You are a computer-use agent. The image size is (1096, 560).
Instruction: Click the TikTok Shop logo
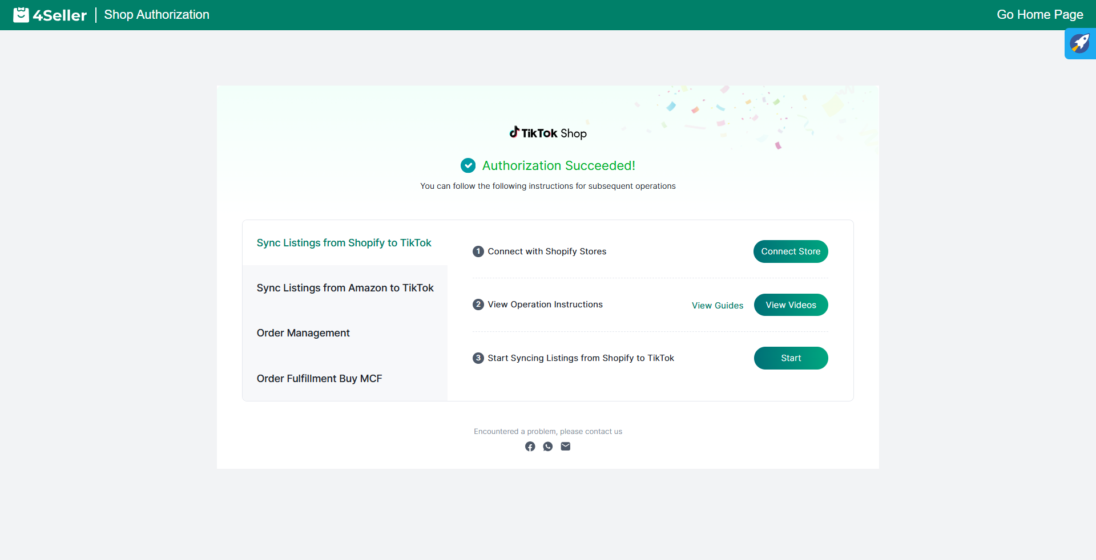point(548,133)
